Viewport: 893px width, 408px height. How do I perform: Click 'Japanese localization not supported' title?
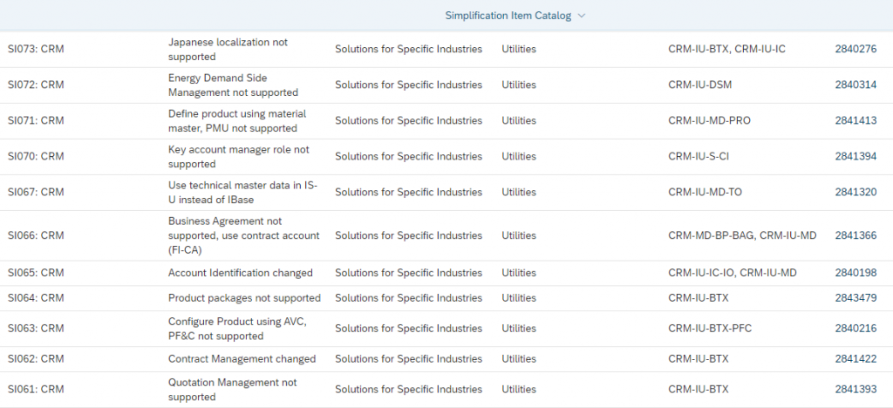click(228, 50)
